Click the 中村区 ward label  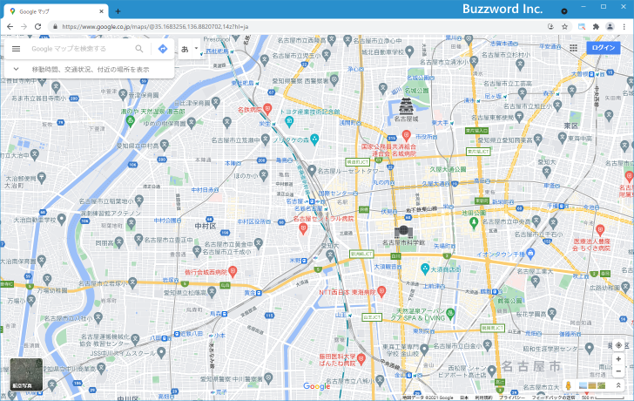(206, 226)
